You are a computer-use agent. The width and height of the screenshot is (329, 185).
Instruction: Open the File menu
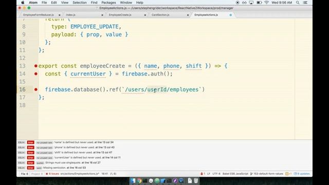(x=44, y=3)
